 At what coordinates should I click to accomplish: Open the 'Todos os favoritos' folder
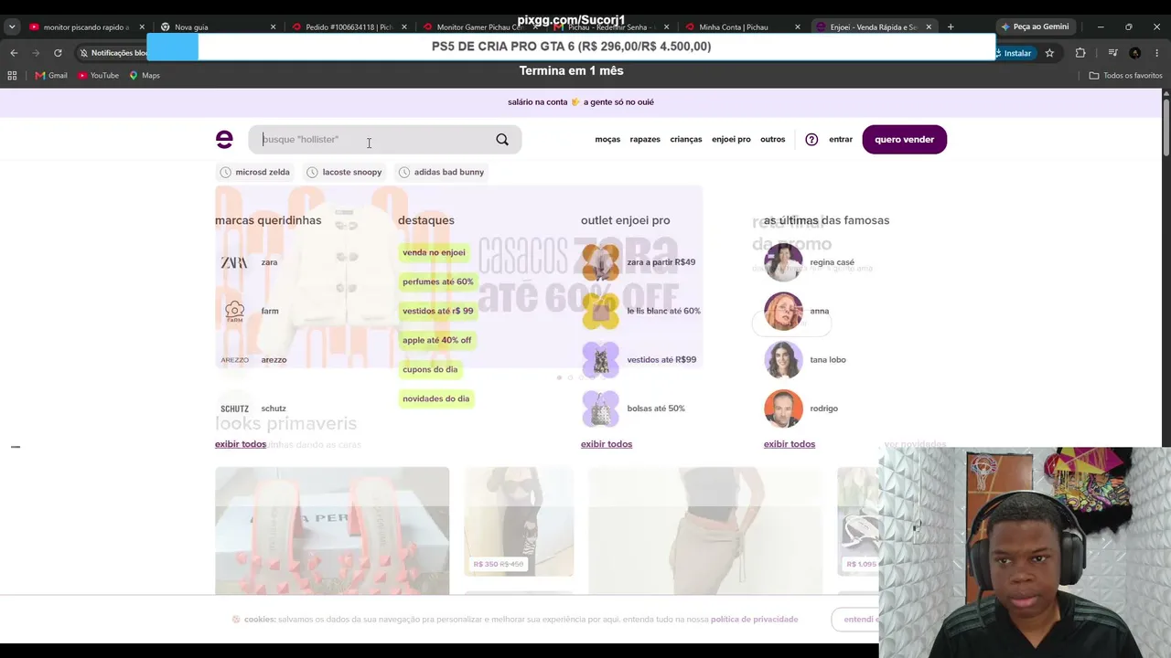[x=1125, y=75]
